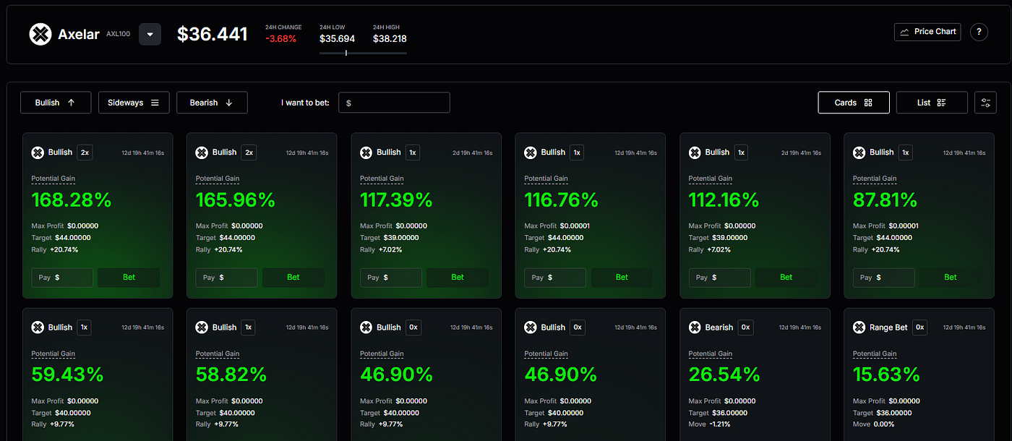The width and height of the screenshot is (1012, 441).
Task: Click the $38.218 24H high value
Action: click(390, 39)
